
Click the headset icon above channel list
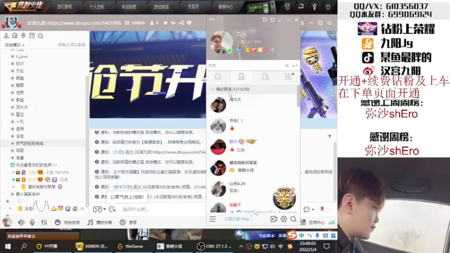pyautogui.click(x=15, y=35)
